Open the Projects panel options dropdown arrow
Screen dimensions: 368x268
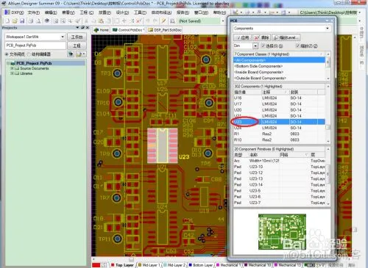click(77, 28)
